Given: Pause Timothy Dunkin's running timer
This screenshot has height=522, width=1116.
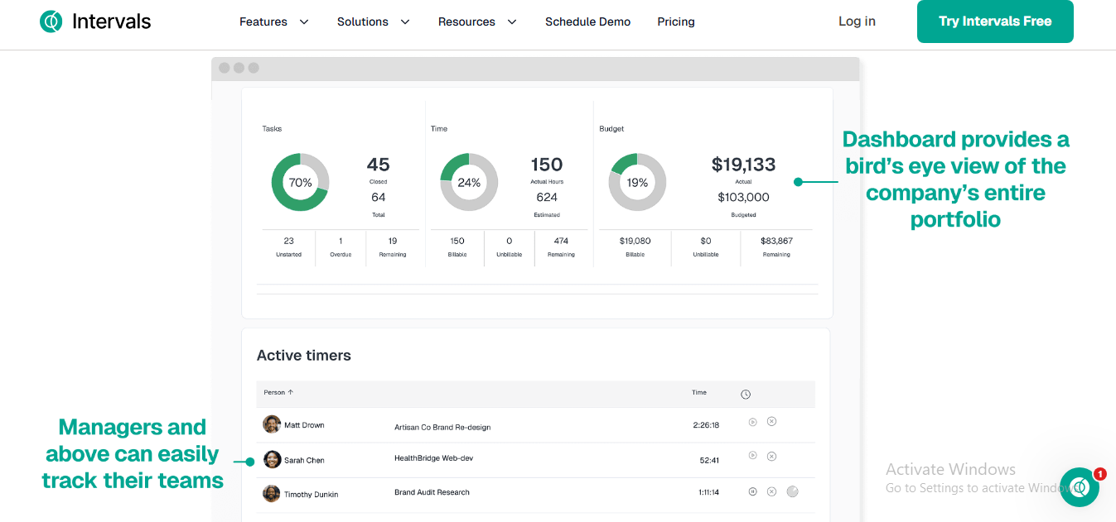Looking at the screenshot, I should click(x=752, y=491).
